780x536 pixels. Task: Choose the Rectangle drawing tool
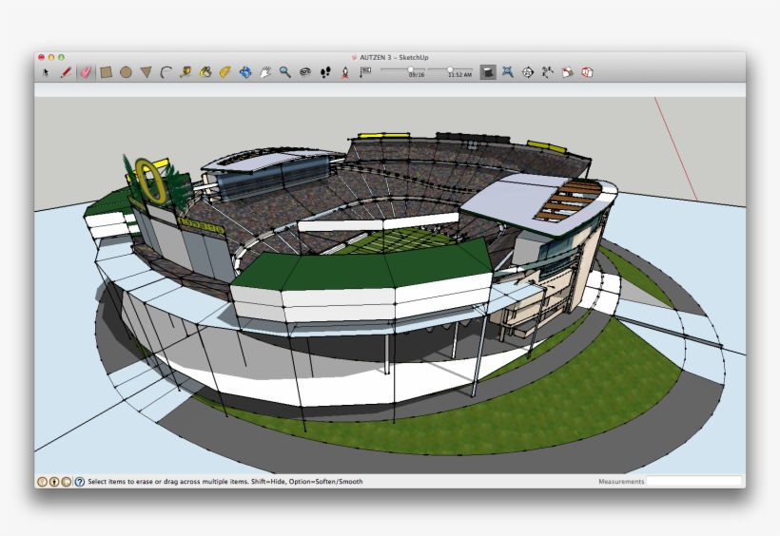click(x=107, y=72)
